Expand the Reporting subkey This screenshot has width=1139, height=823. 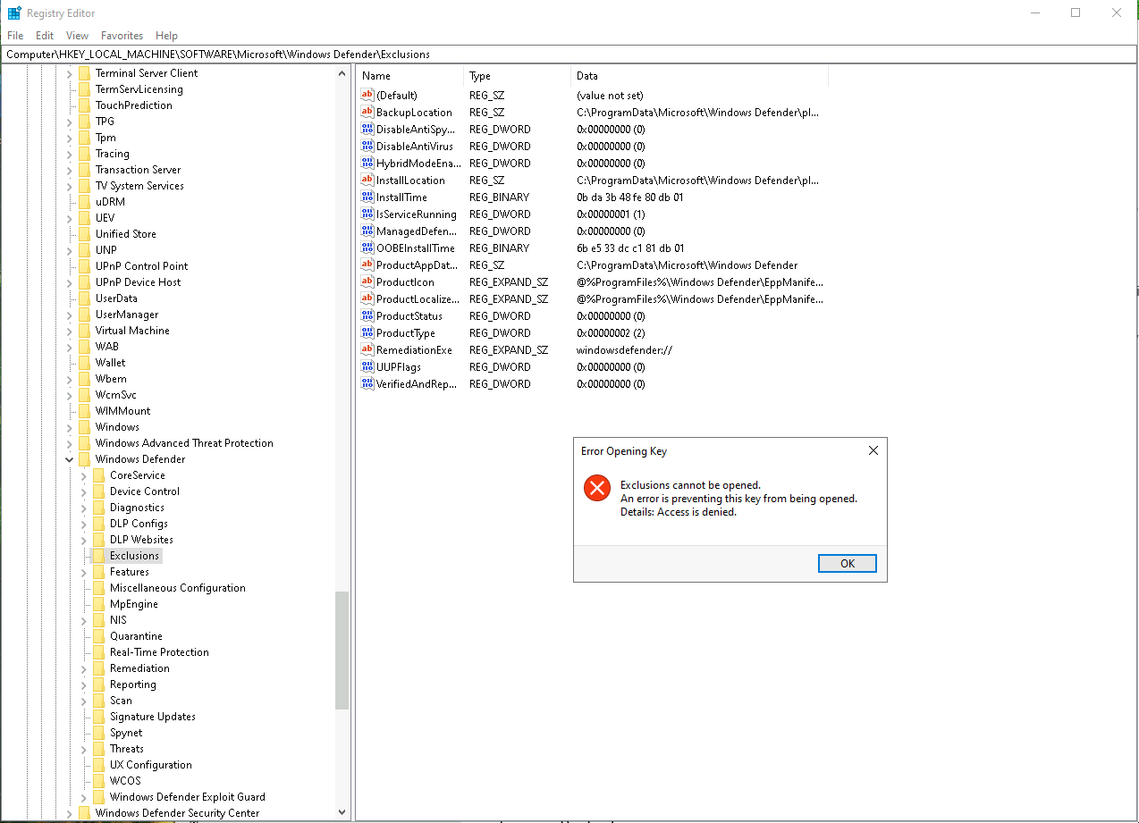pyautogui.click(x=84, y=684)
